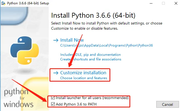The image size is (182, 111).
Task: Click the default install path under Install Now
Action: 106,46
